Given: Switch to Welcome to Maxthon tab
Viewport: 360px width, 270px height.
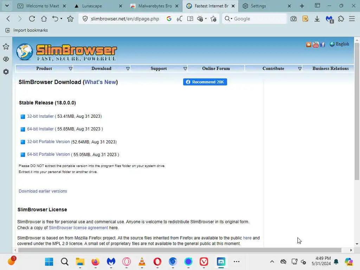Looking at the screenshot, I should (x=42, y=6).
